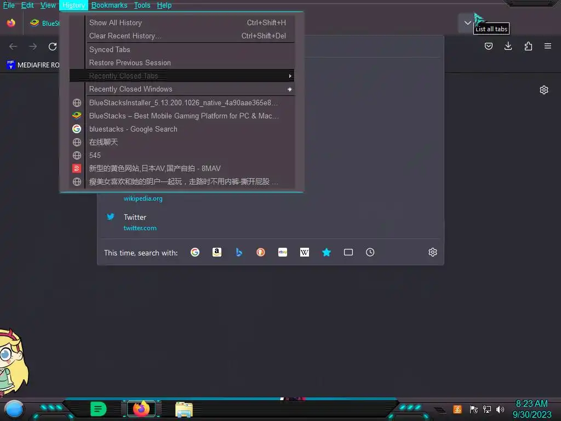Open bluestacks Google Search history entry

(182, 129)
